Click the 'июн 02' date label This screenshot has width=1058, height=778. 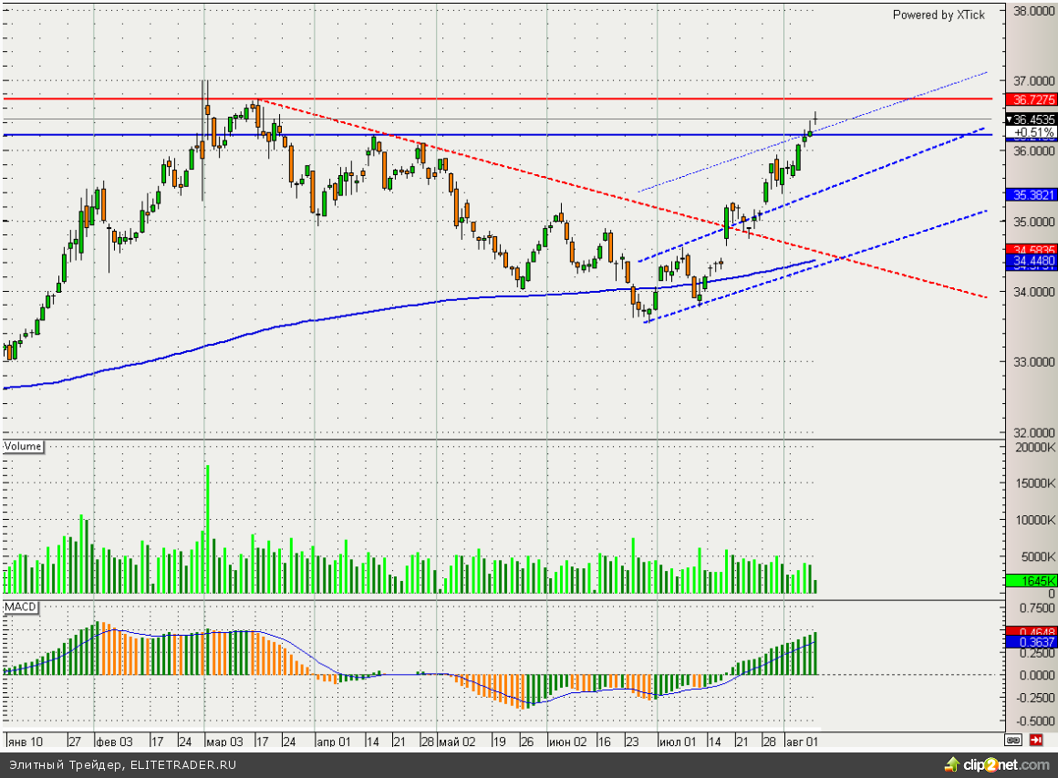[x=567, y=742]
